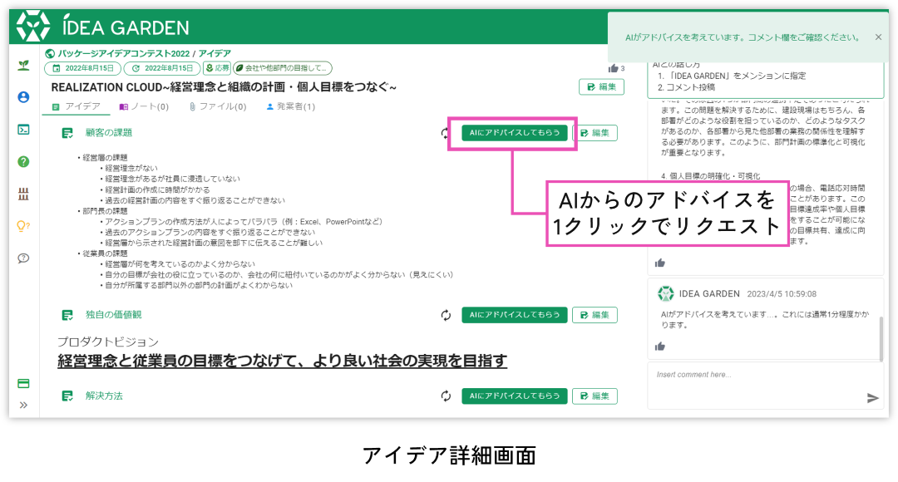The height and width of the screenshot is (482, 898).
Task: Open the sprout icon in the sidebar
Action: [23, 66]
